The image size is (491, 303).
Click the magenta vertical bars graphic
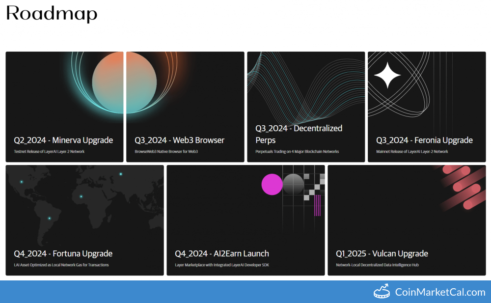tap(317, 205)
